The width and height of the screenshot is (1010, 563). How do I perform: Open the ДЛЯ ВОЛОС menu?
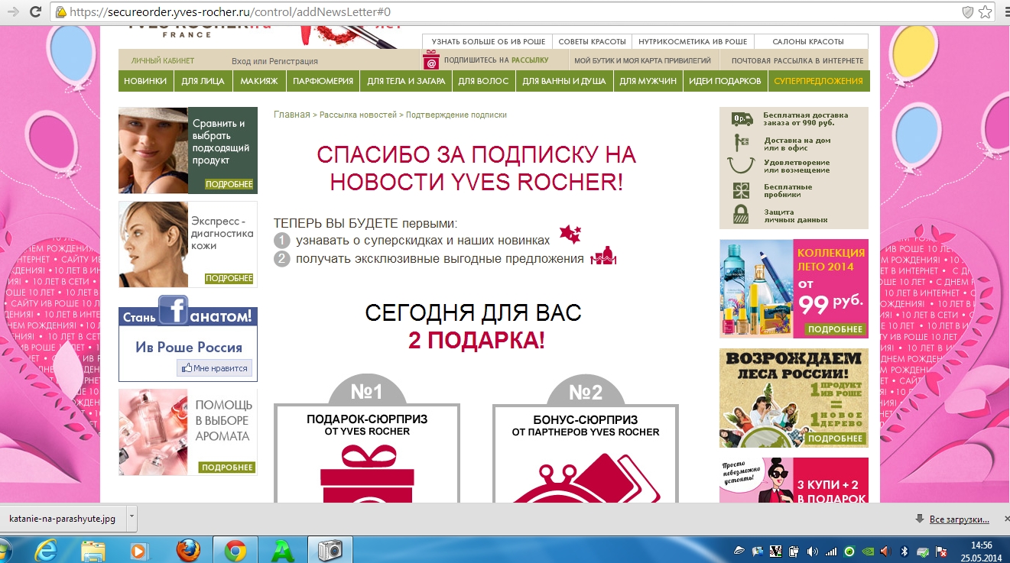coord(483,81)
